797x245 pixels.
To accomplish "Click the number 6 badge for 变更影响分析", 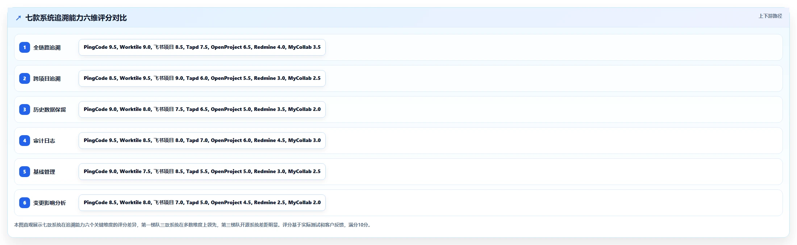I will (x=25, y=203).
